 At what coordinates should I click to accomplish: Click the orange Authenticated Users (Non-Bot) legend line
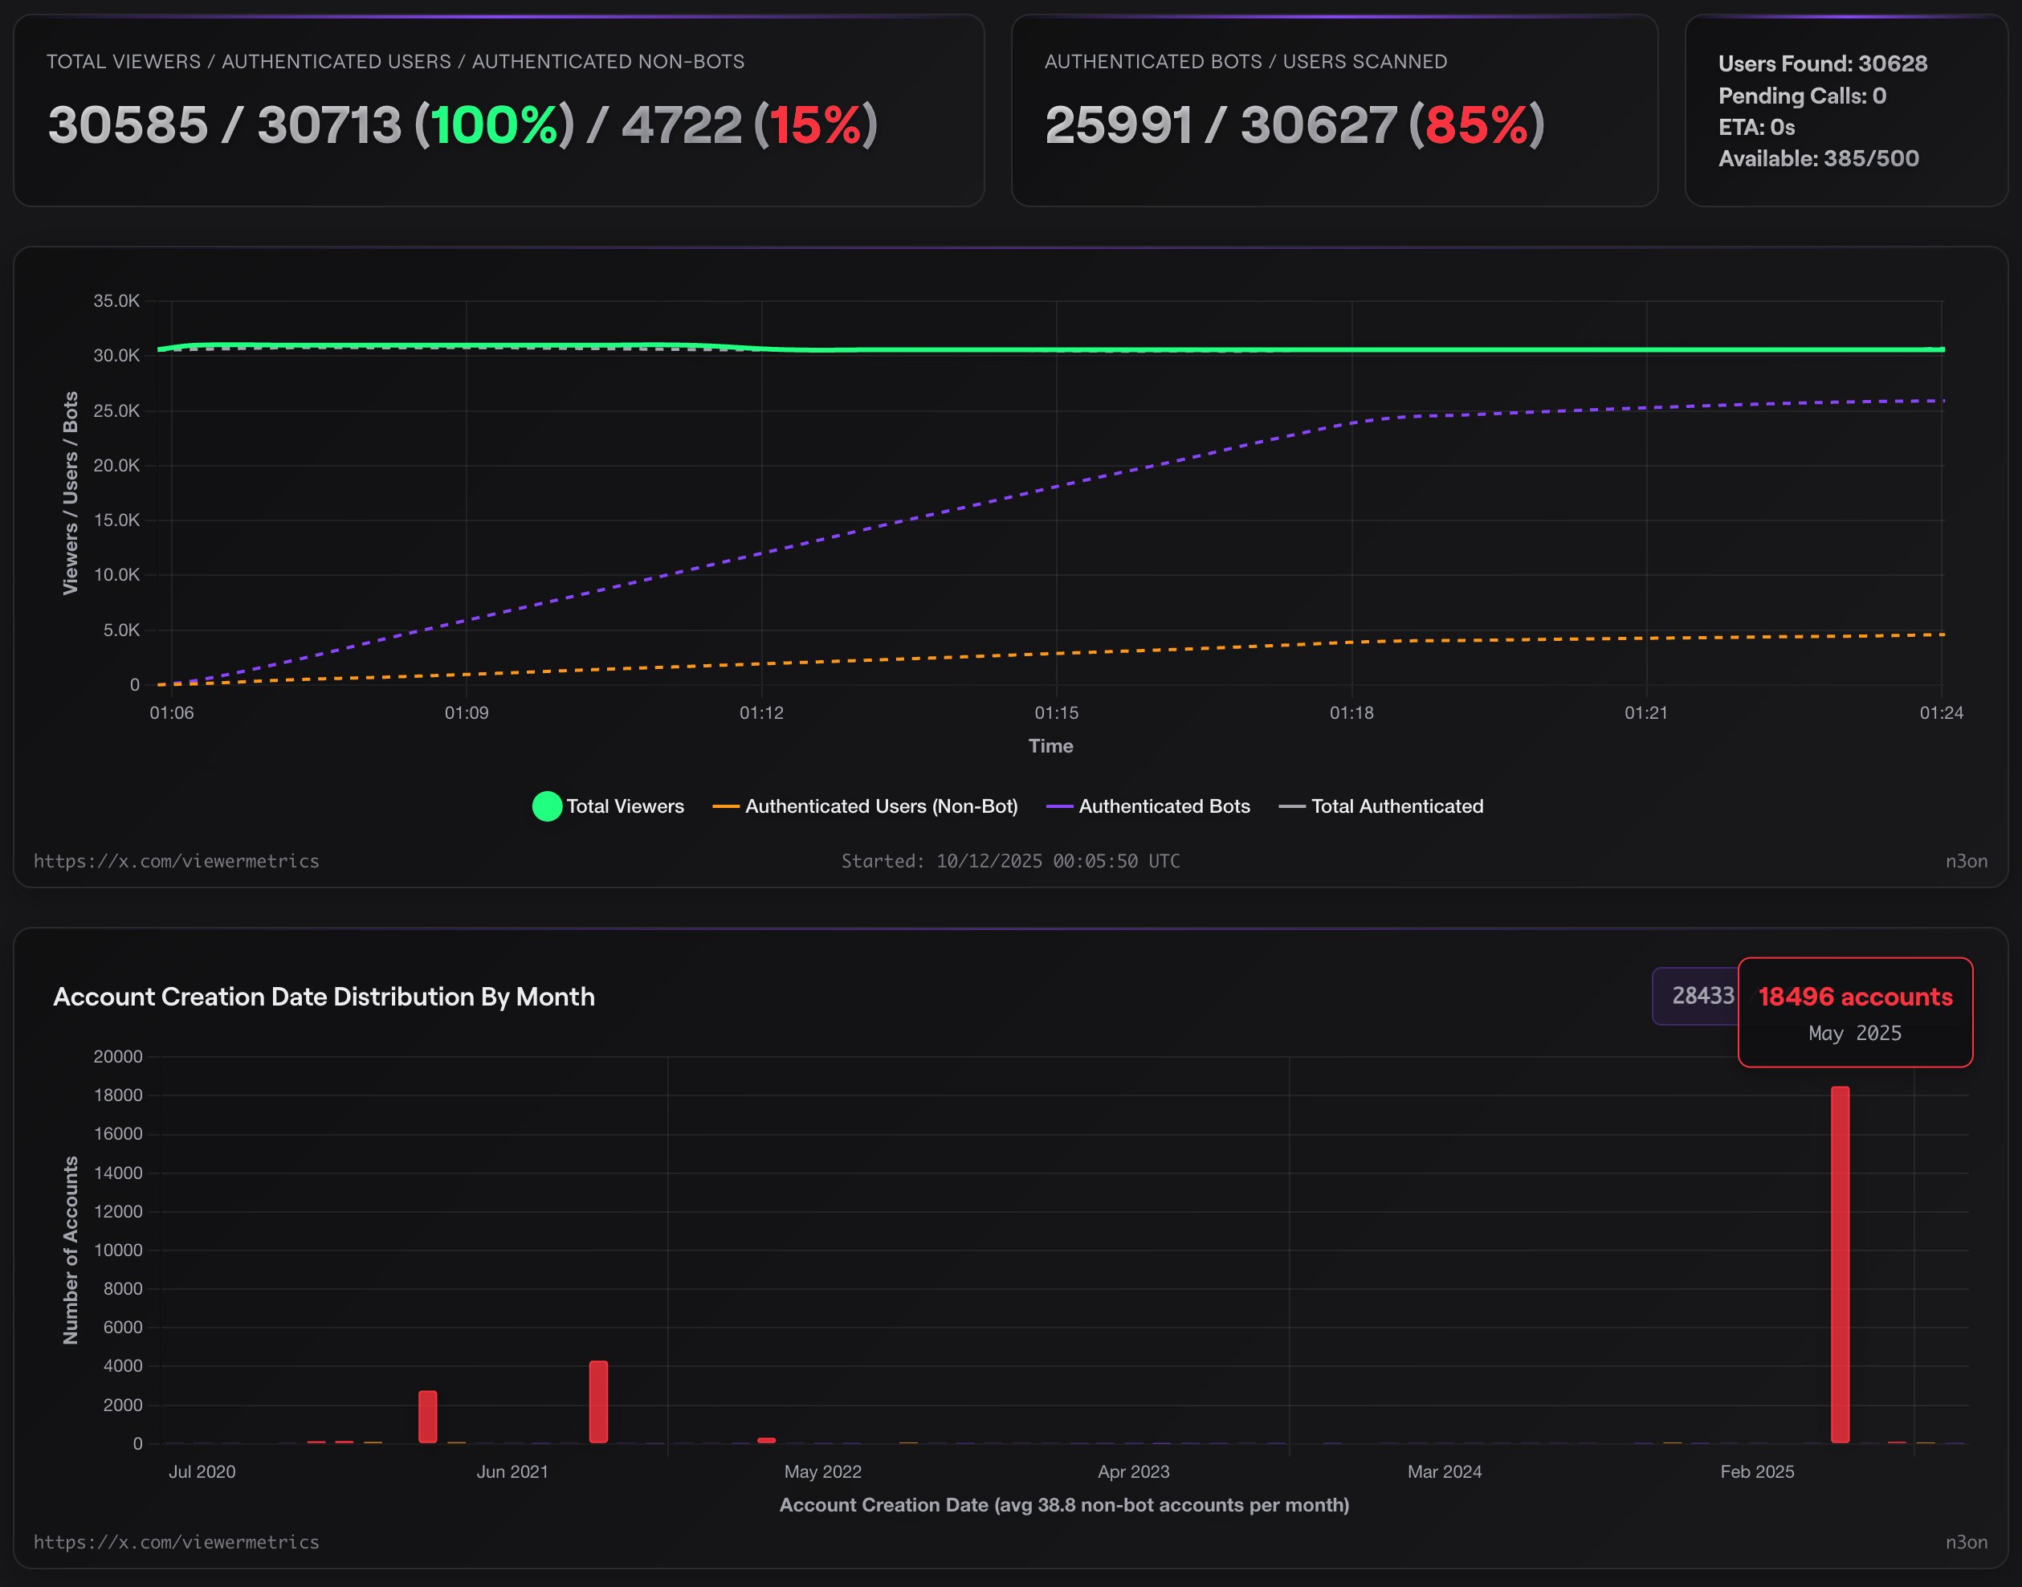point(725,806)
